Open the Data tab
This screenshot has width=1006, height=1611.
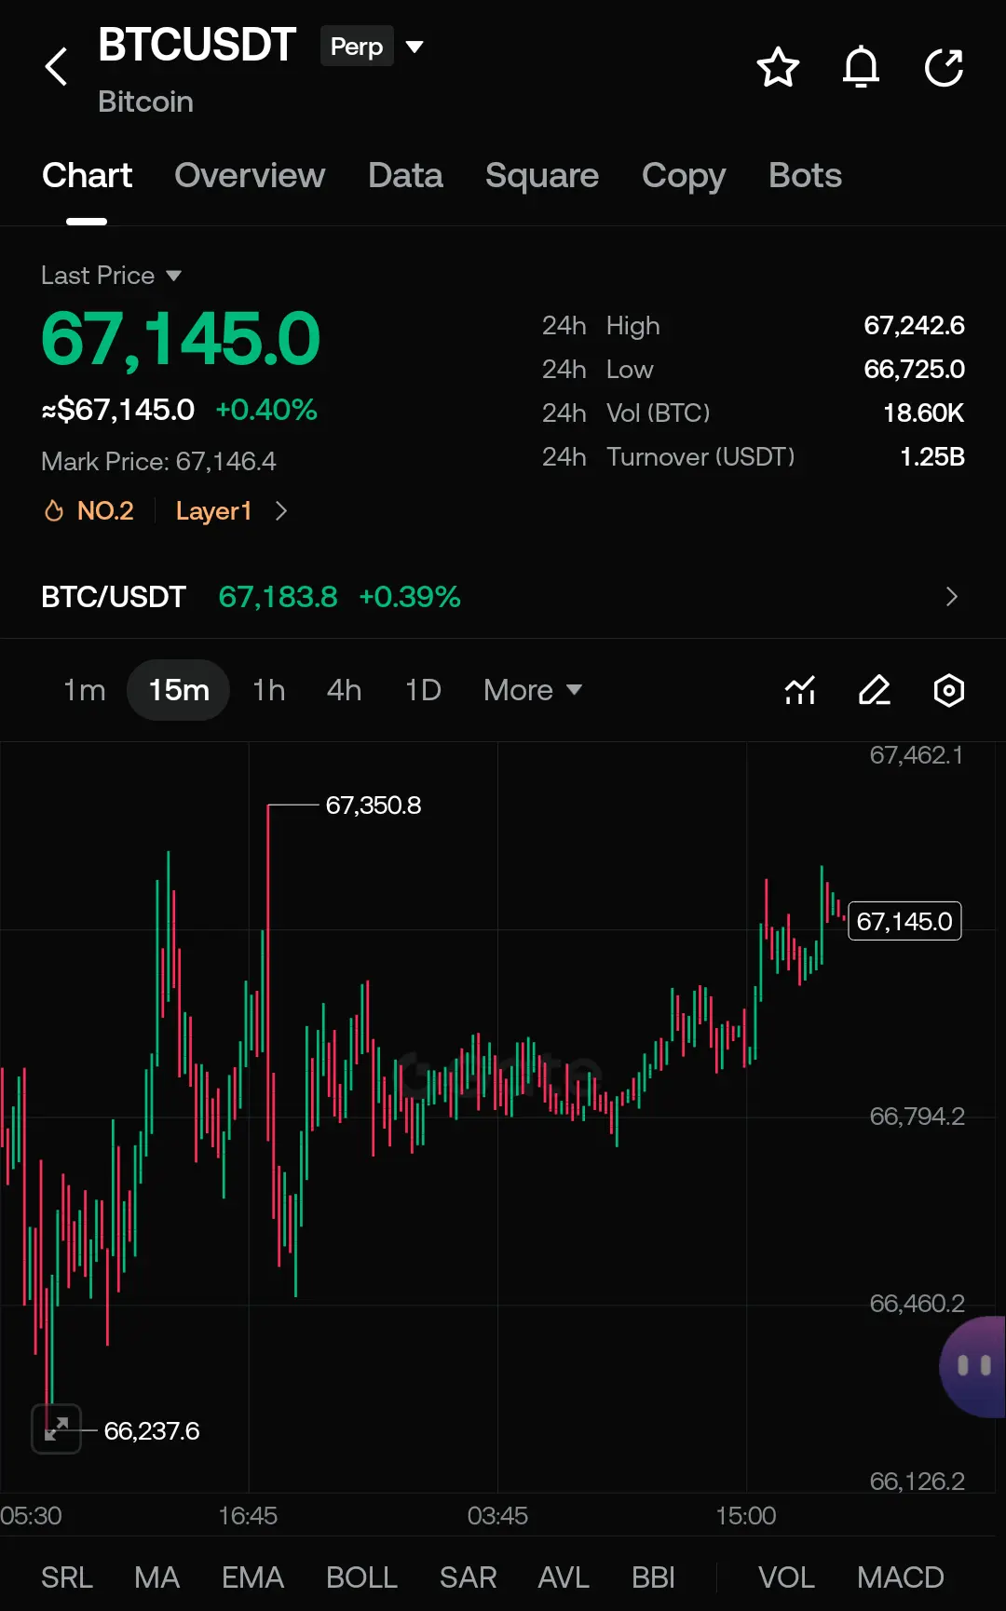click(405, 175)
